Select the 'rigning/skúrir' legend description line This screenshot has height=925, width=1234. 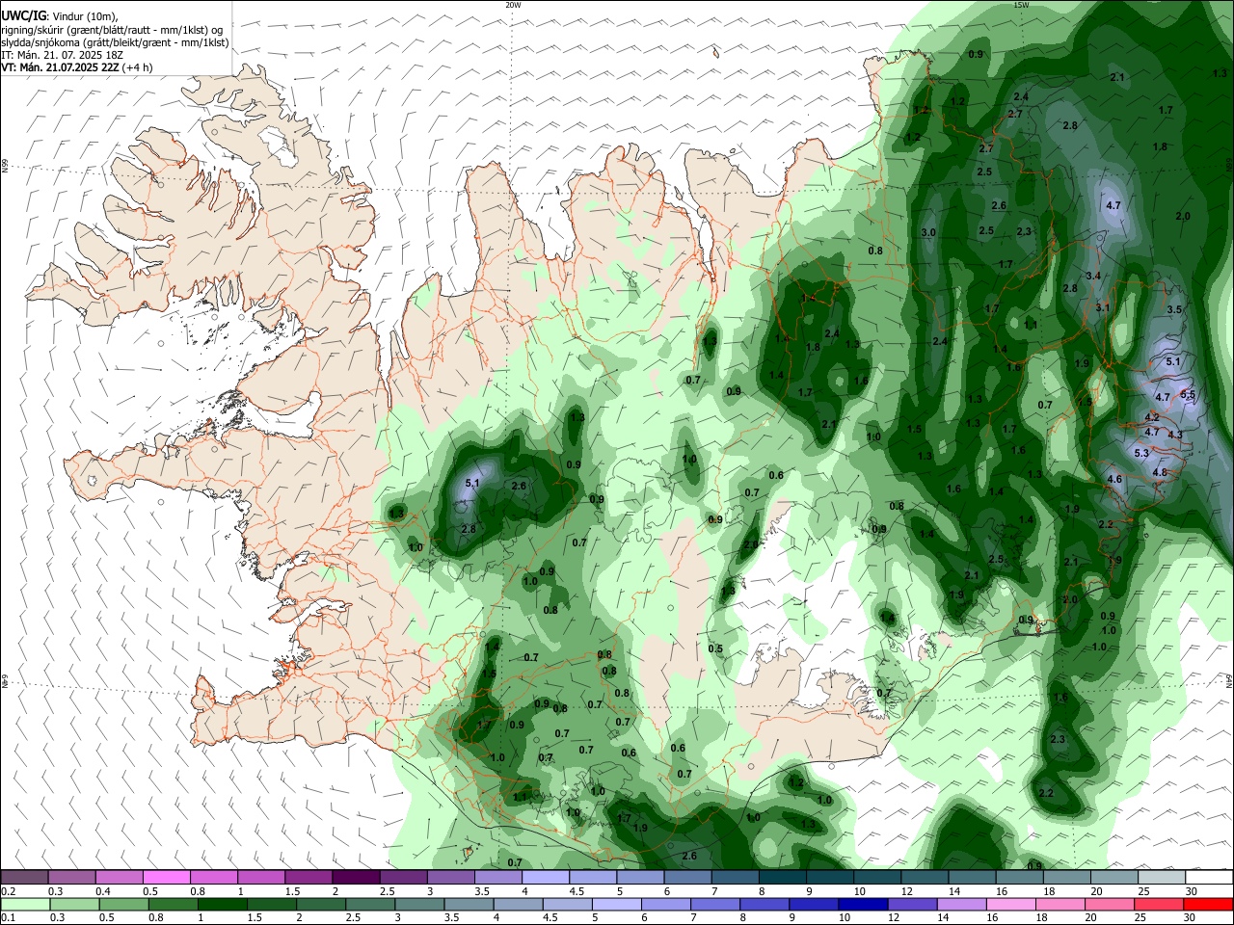(113, 30)
